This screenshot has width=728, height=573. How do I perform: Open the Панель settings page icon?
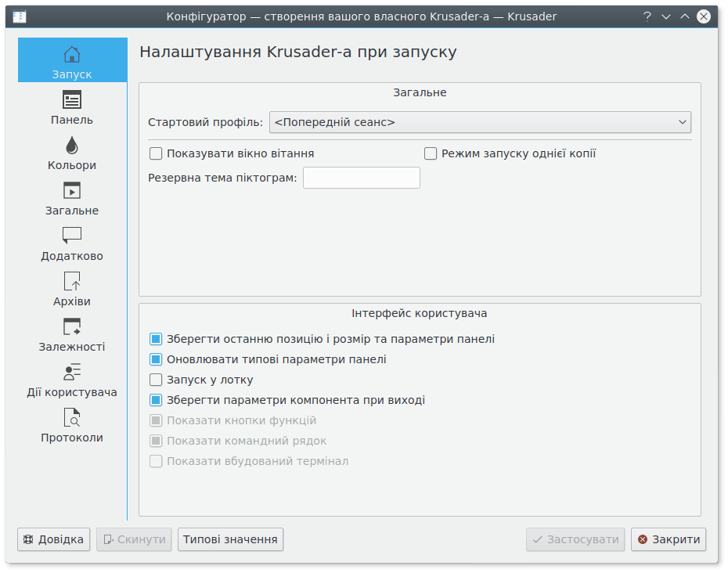[x=72, y=100]
